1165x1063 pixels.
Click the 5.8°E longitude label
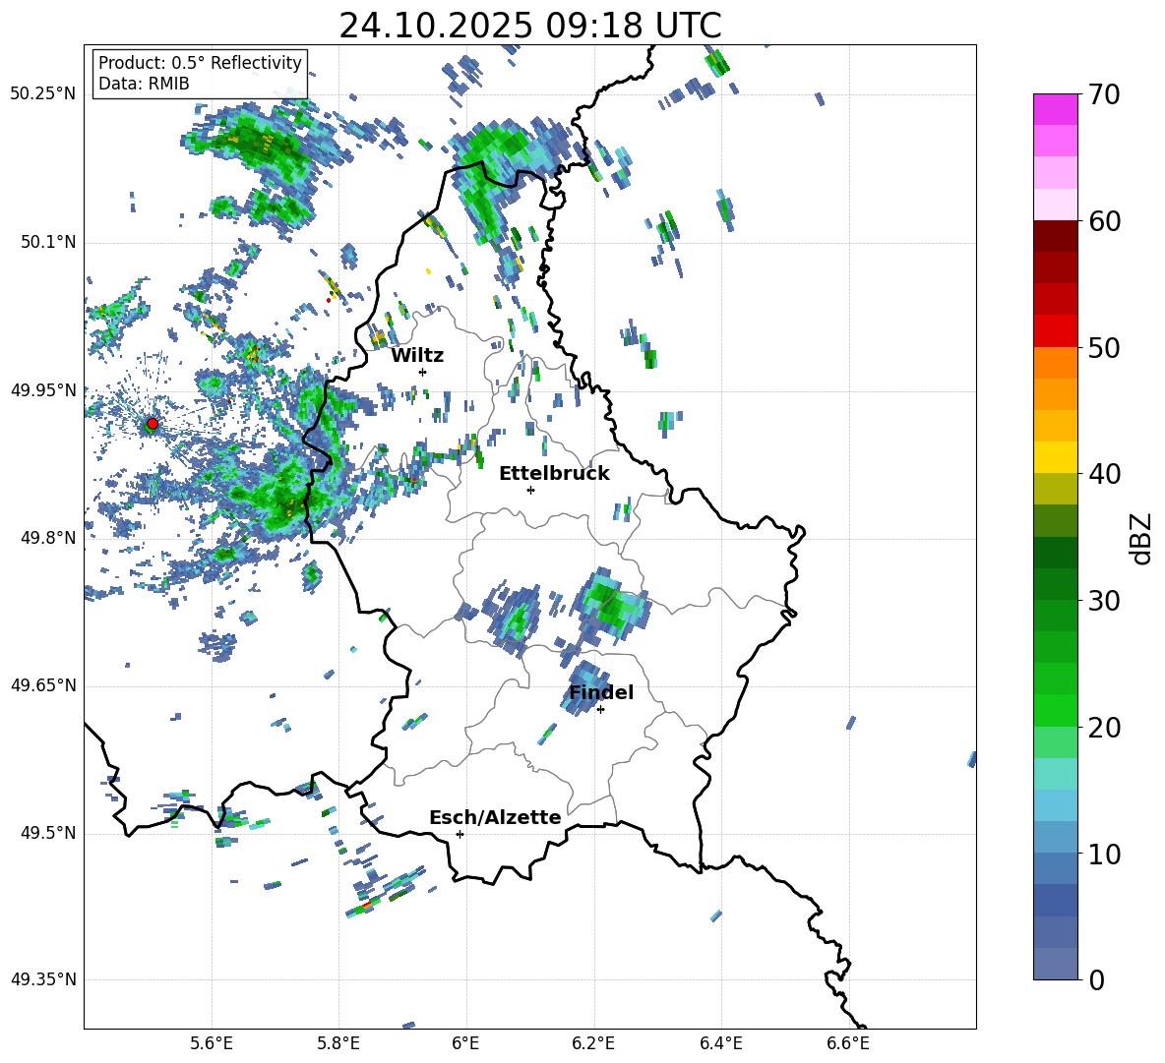[338, 1043]
